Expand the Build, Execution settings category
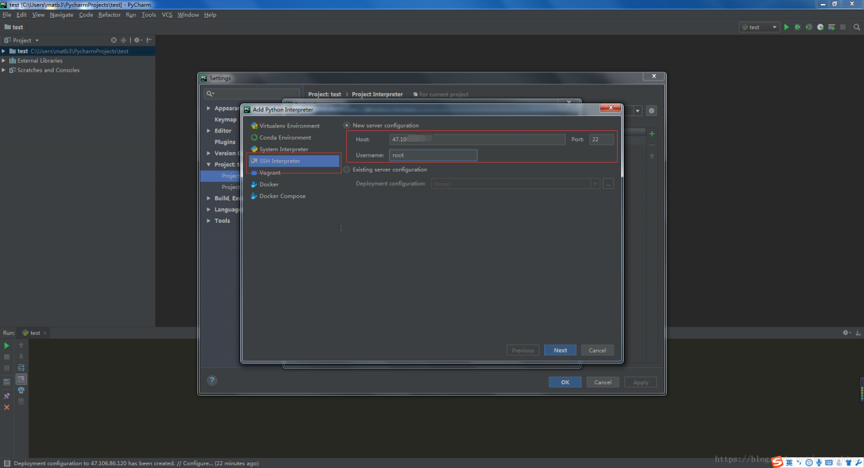This screenshot has width=864, height=468. (x=209, y=199)
